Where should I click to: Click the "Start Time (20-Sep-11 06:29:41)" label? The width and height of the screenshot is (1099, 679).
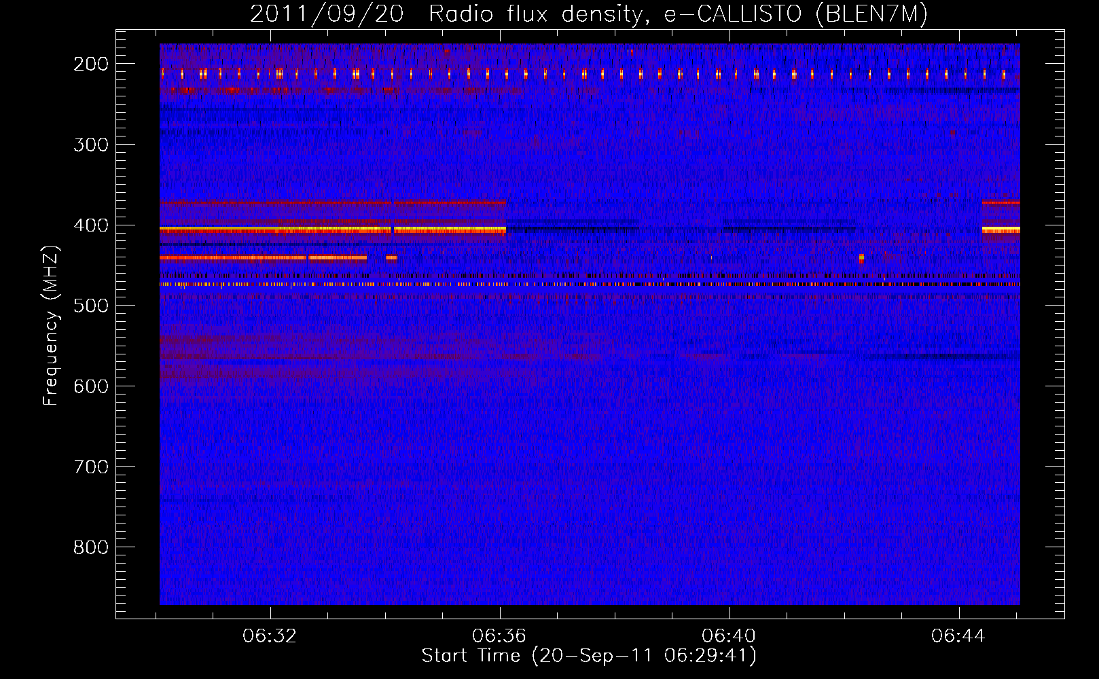point(589,656)
